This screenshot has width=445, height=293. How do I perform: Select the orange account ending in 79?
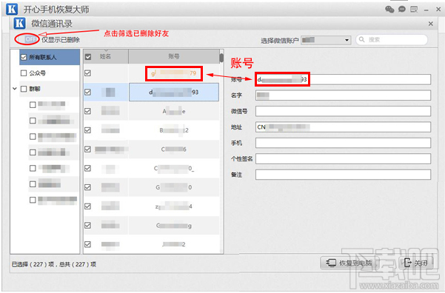(174, 73)
